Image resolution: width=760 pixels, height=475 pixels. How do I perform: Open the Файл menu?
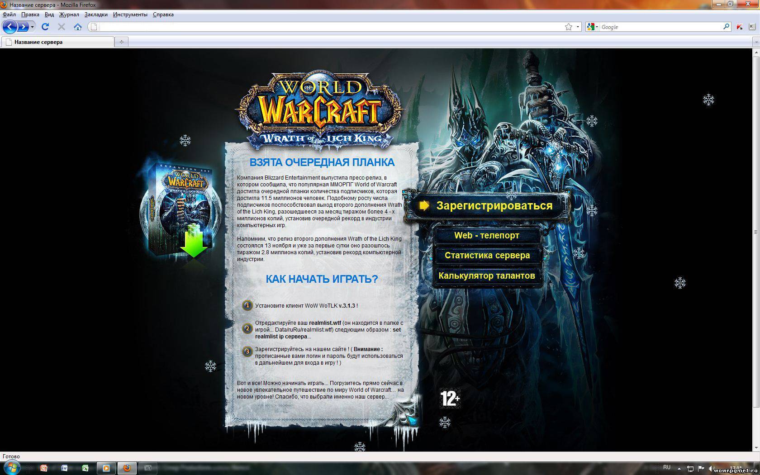click(x=9, y=14)
